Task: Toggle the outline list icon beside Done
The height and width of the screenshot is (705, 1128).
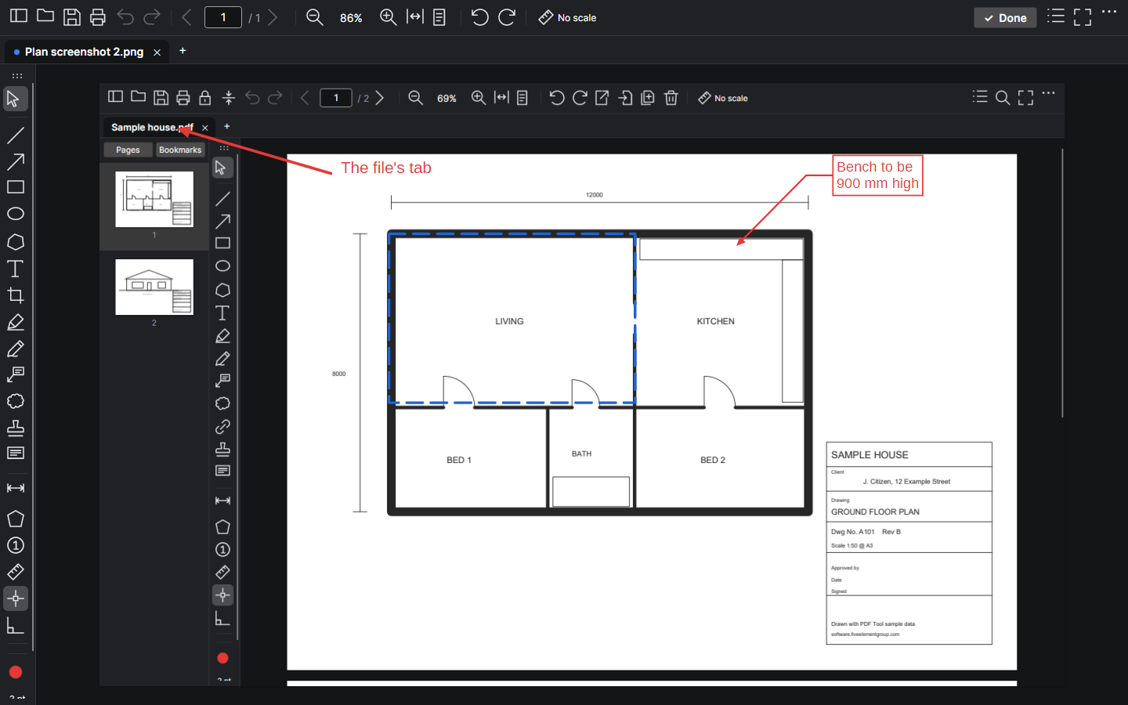Action: click(x=1056, y=16)
